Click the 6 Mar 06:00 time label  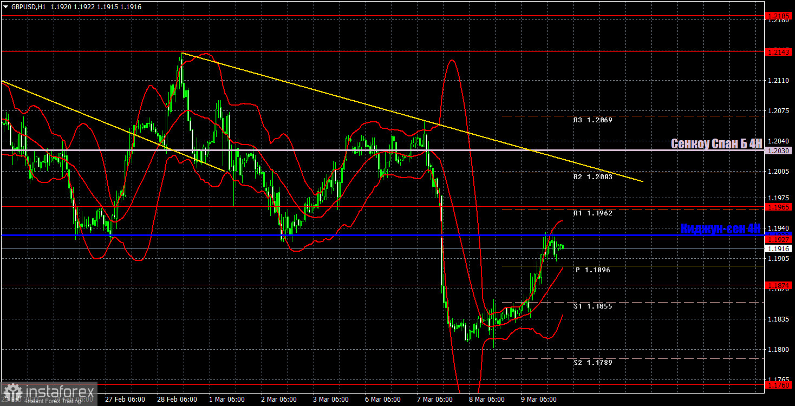click(384, 400)
